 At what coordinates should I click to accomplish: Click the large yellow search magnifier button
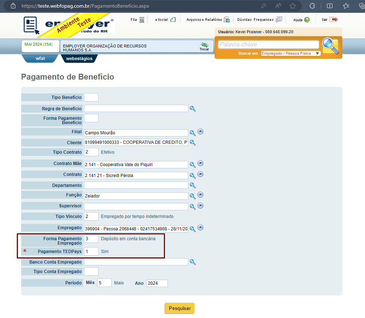(330, 46)
